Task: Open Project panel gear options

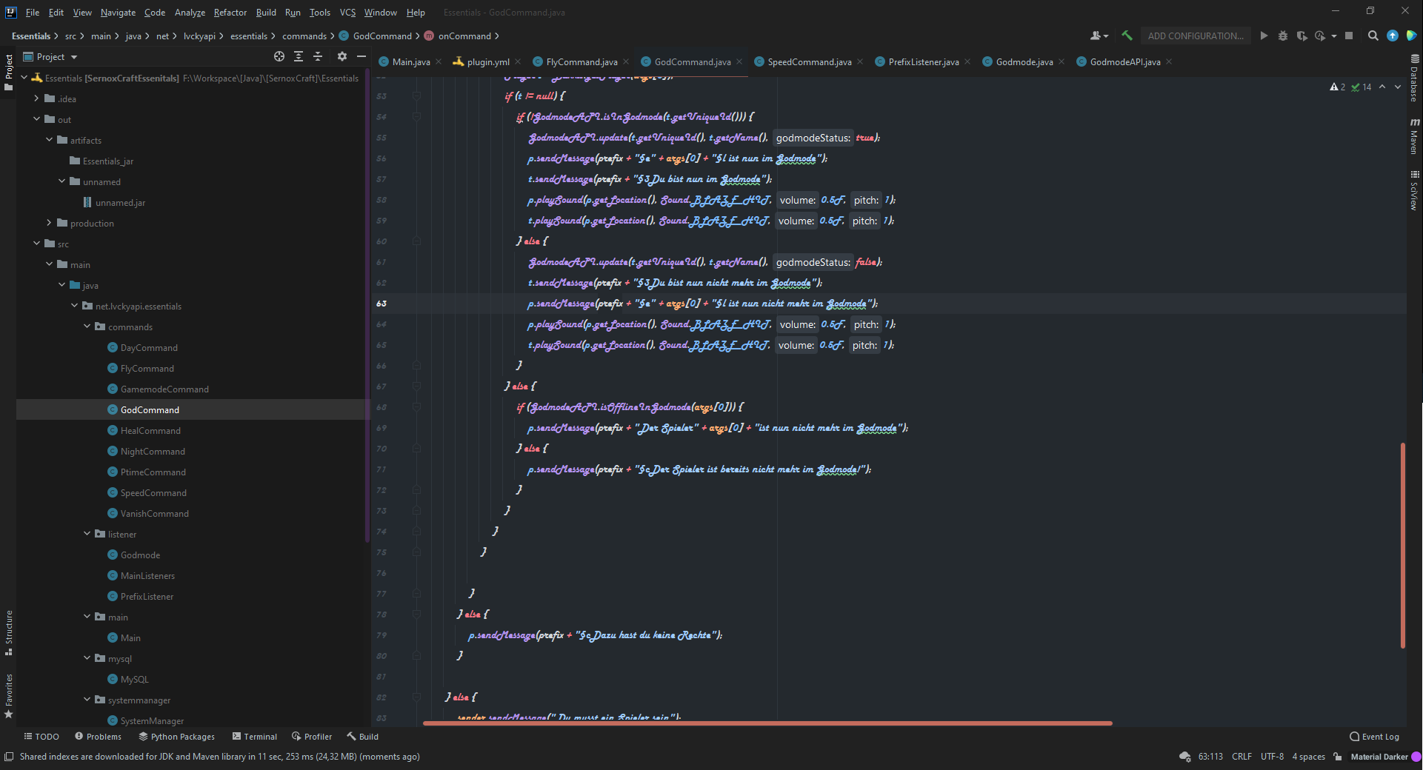Action: tap(341, 56)
